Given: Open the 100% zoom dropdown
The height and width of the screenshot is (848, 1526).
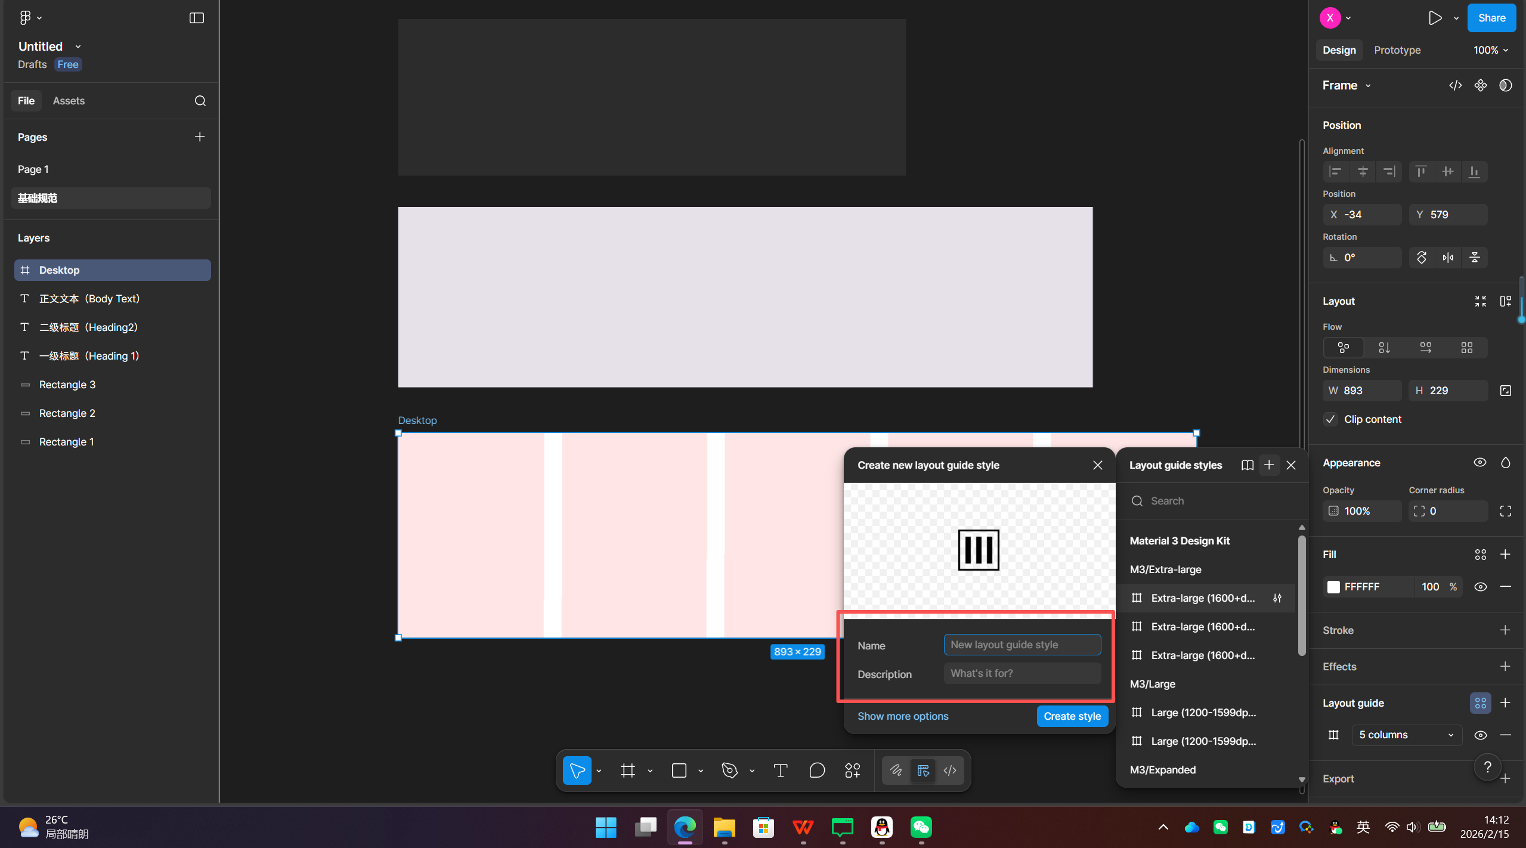Looking at the screenshot, I should tap(1490, 50).
